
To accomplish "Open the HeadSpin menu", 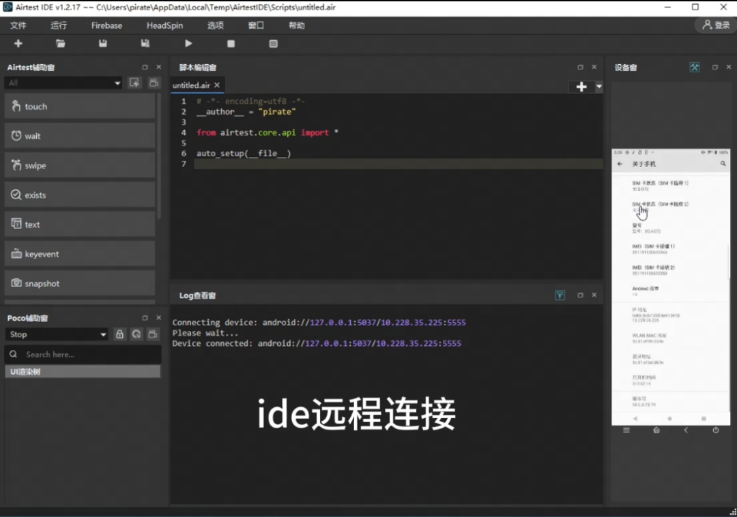I will 164,25.
